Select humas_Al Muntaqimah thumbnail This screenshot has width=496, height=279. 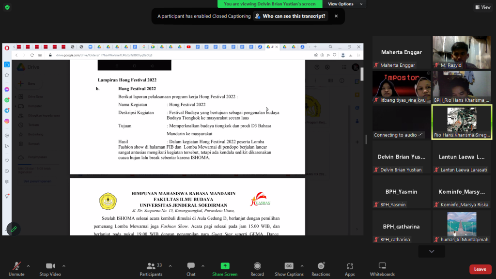[462, 227]
